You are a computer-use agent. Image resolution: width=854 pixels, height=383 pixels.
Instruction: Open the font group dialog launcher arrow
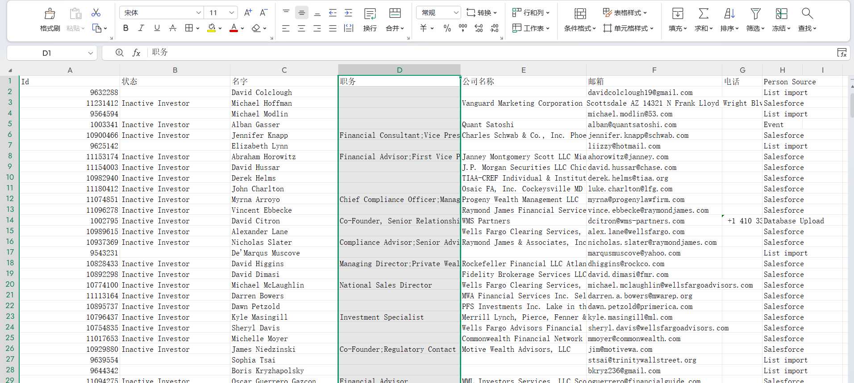click(x=271, y=38)
